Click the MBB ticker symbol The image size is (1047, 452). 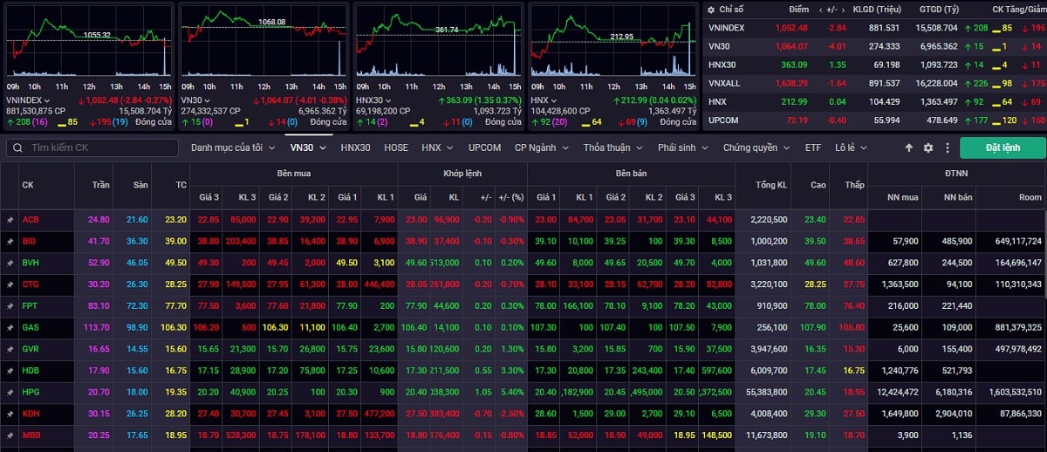click(x=31, y=435)
